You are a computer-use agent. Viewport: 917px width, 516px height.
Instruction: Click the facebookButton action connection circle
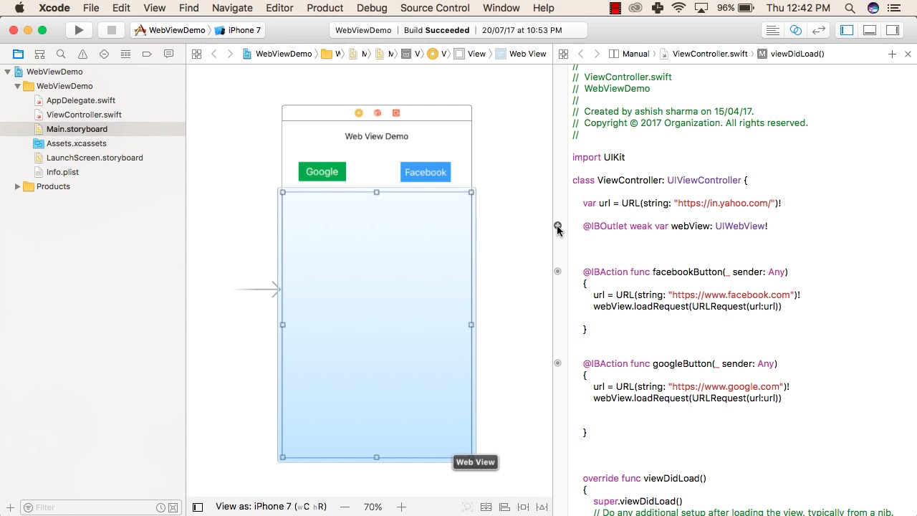click(557, 272)
